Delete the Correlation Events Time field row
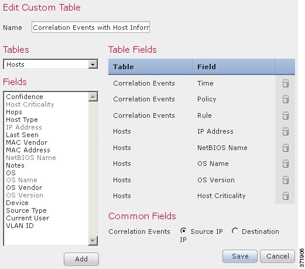The height and width of the screenshot is (269, 305). click(x=286, y=83)
